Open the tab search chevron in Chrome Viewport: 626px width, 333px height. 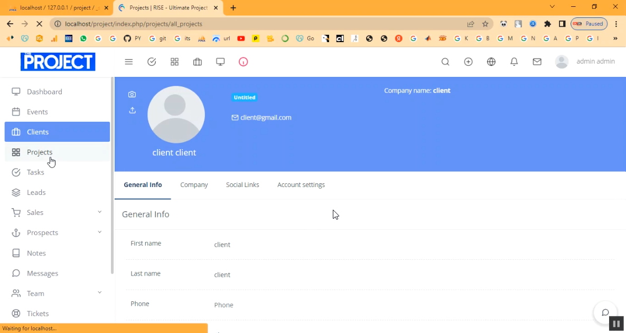(552, 7)
